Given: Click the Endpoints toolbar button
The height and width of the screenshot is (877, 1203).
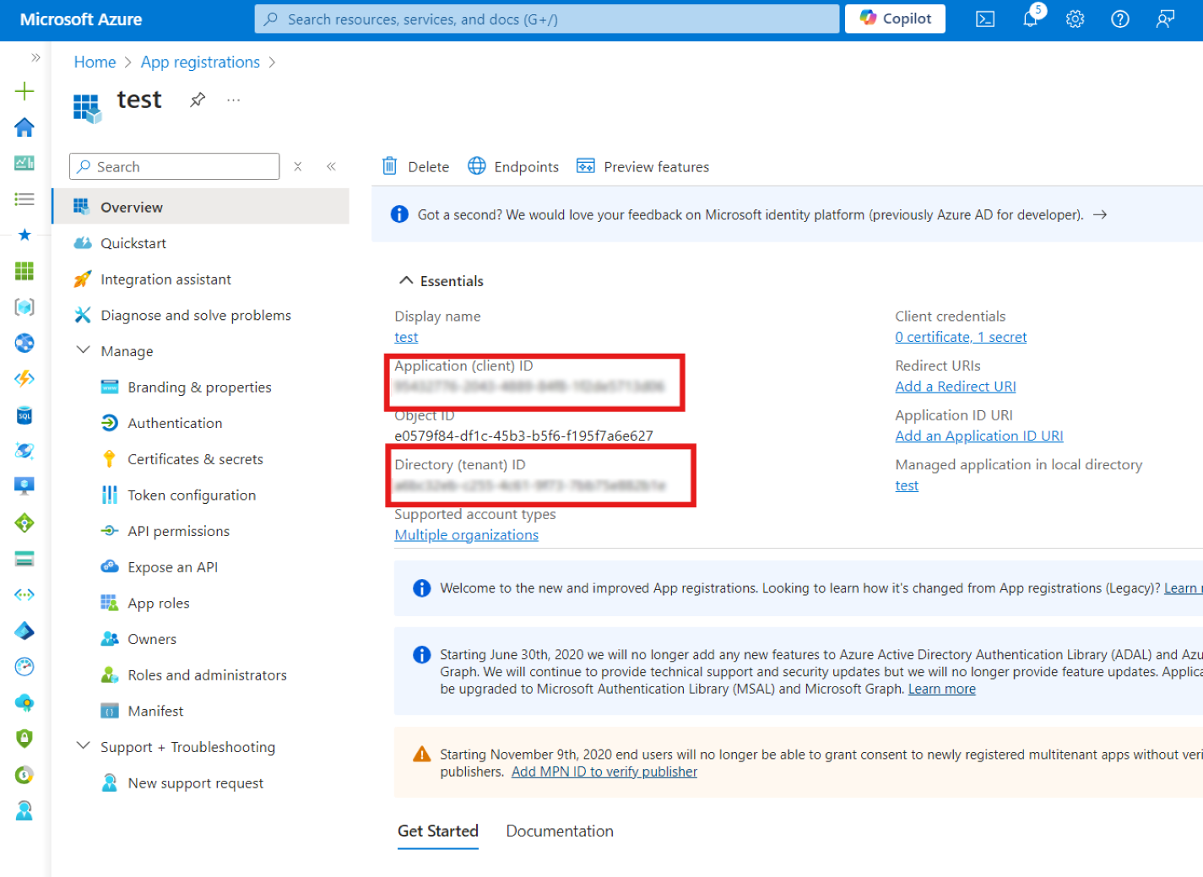Looking at the screenshot, I should [x=513, y=166].
